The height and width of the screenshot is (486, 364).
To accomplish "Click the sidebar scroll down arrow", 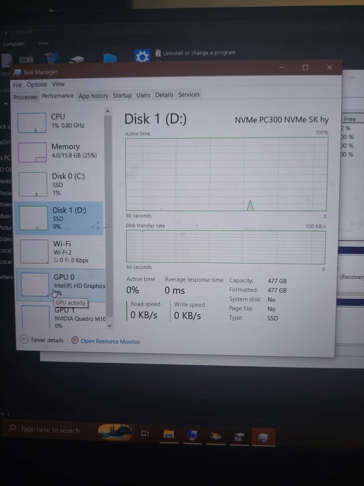I will [x=109, y=326].
